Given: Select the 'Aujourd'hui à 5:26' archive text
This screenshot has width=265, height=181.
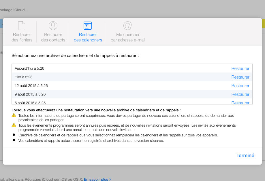Looking at the screenshot, I should click(x=29, y=68).
